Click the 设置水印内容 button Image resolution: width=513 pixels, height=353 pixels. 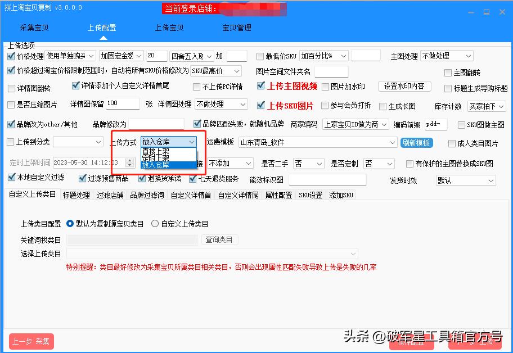404,87
